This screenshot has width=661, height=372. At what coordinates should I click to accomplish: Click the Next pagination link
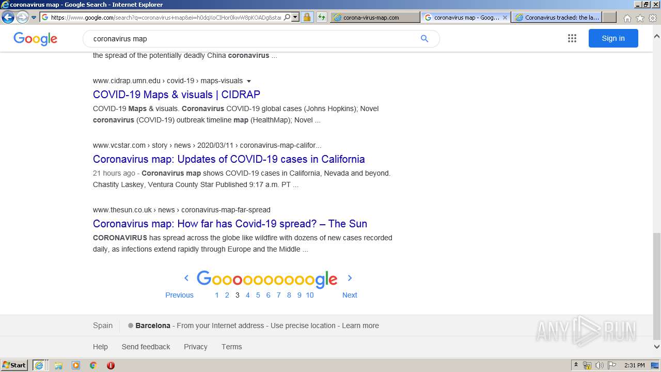(350, 295)
